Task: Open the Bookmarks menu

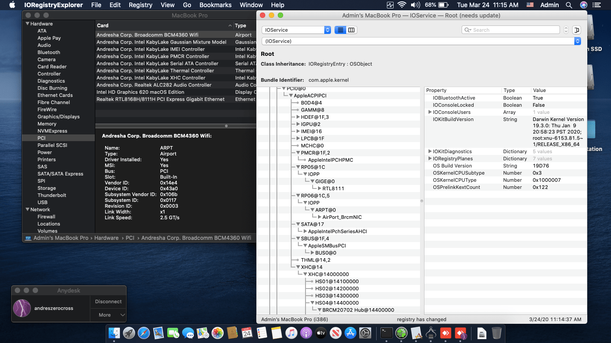Action: point(215,5)
